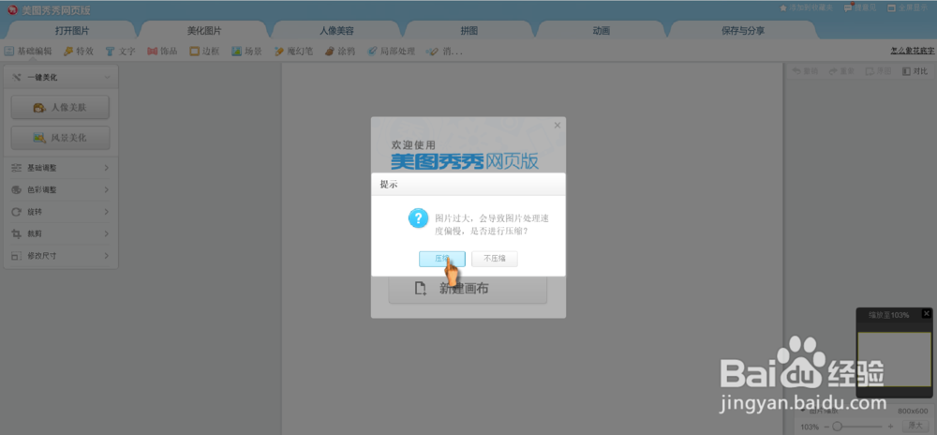The image size is (937, 435).
Task: Select 基础编辑 in the toolbar
Action: coord(28,52)
